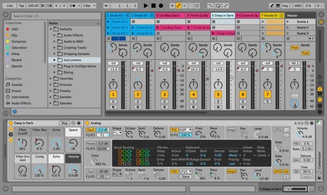Launch the Drum Kit 1 clip in Scene 1
Viewport: 327px width, 195px height.
pos(108,22)
